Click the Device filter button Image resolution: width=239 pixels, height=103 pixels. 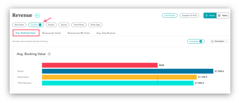click(x=51, y=25)
